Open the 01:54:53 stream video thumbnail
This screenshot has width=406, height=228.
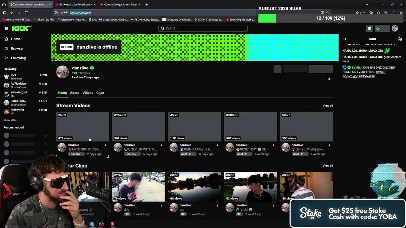point(139,126)
